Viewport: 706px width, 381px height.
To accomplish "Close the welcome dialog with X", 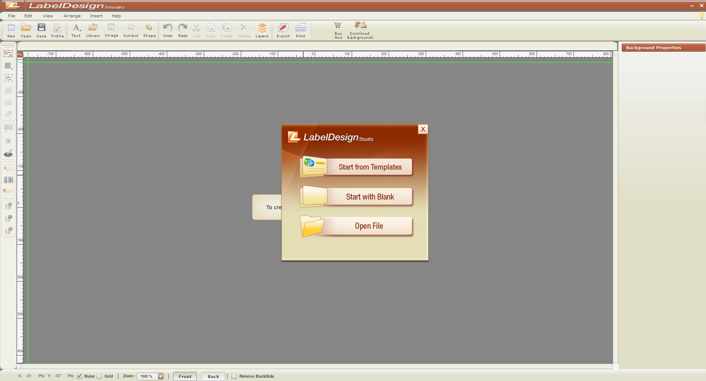I will click(x=423, y=129).
